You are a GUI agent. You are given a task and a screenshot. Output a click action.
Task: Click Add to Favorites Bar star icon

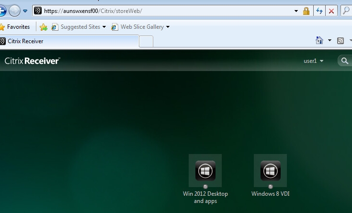pos(44,27)
